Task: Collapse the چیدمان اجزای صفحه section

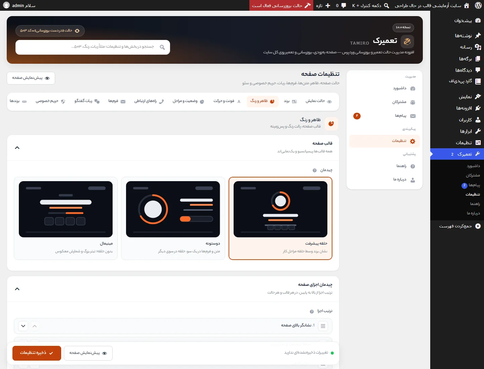Action: (x=17, y=289)
